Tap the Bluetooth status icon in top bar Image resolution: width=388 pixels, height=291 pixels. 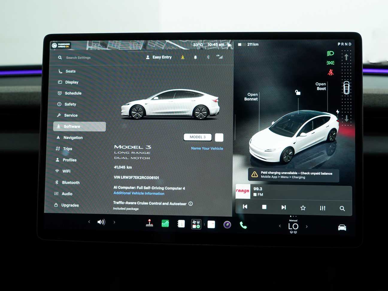point(208,57)
